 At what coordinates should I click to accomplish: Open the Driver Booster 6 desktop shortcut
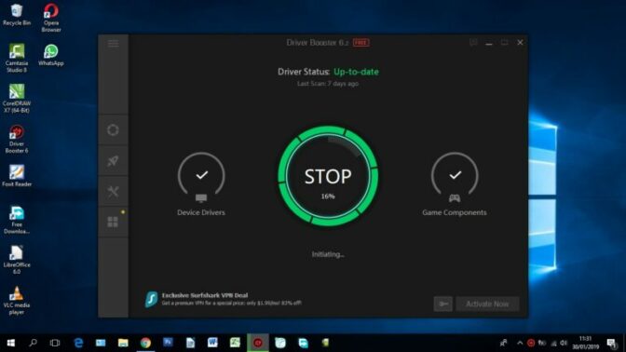[17, 139]
